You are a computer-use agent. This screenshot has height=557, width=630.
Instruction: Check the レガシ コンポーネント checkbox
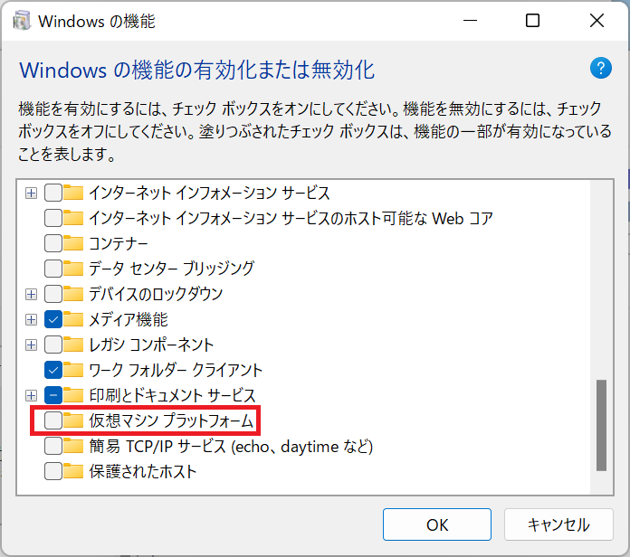53,345
